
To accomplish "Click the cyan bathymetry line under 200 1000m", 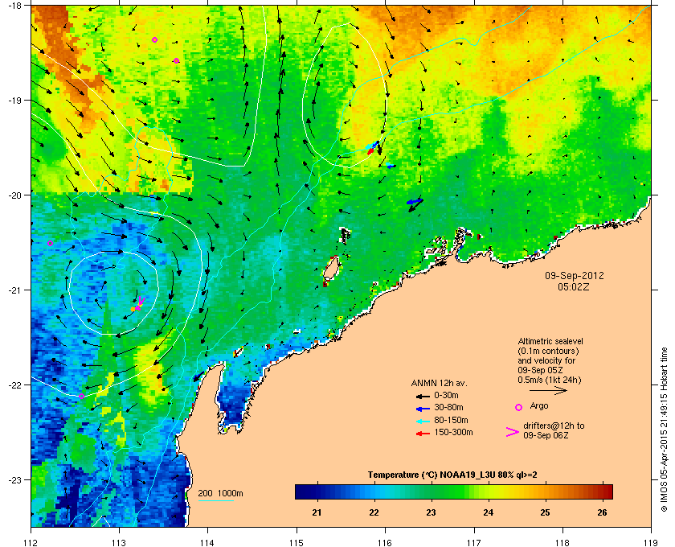I will pos(216,501).
